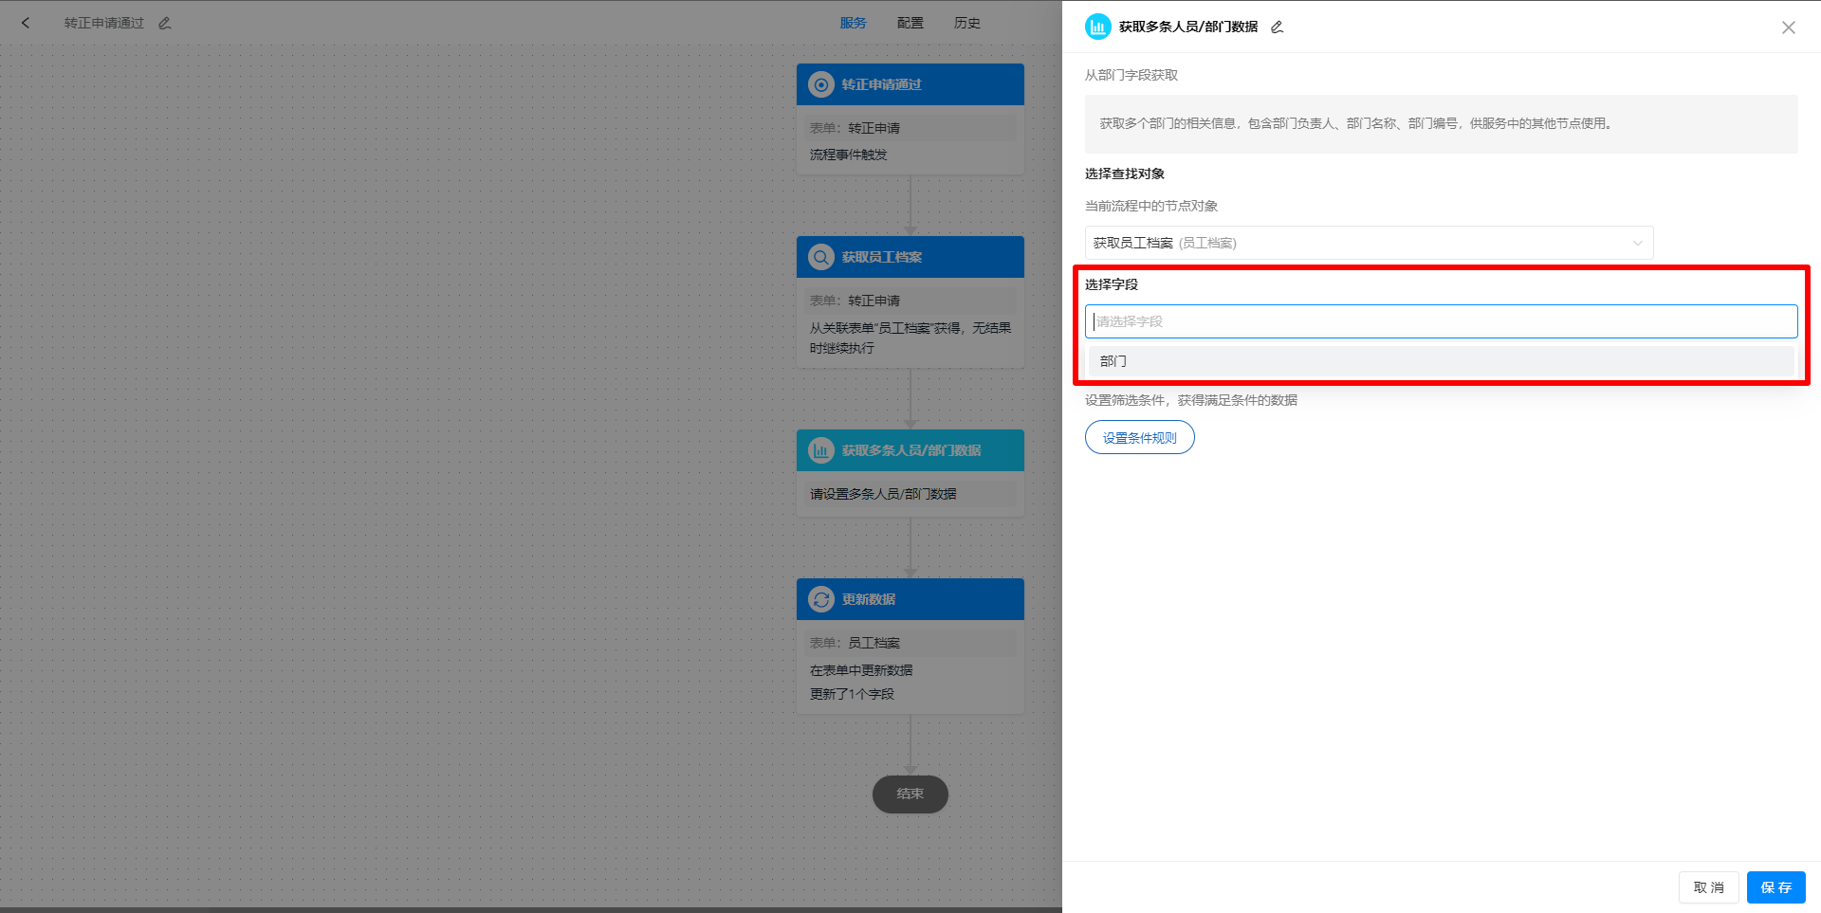Expand the dropdown chevron arrow for node object
Viewport: 1821px width, 913px height.
[1637, 244]
